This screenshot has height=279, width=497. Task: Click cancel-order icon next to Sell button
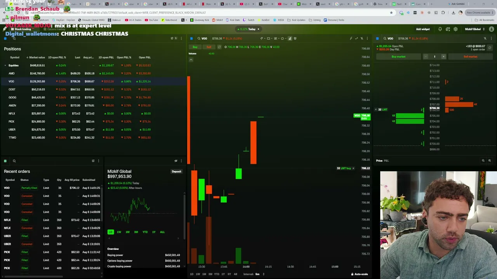219,47
